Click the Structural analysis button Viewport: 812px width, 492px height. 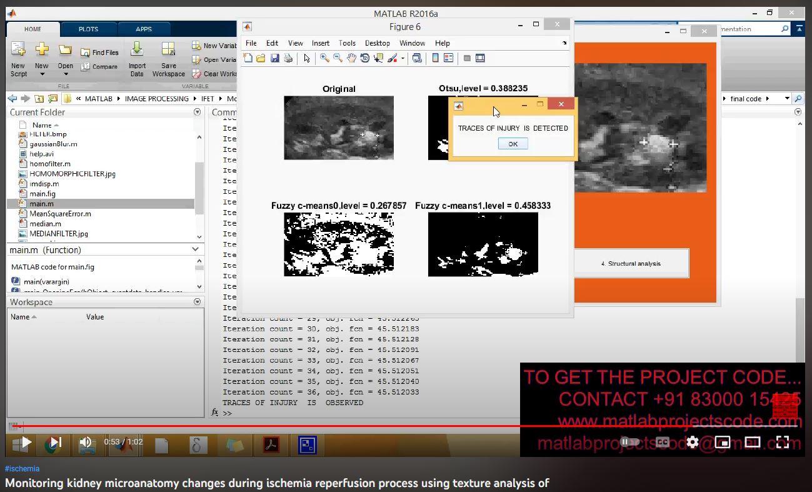click(x=631, y=263)
